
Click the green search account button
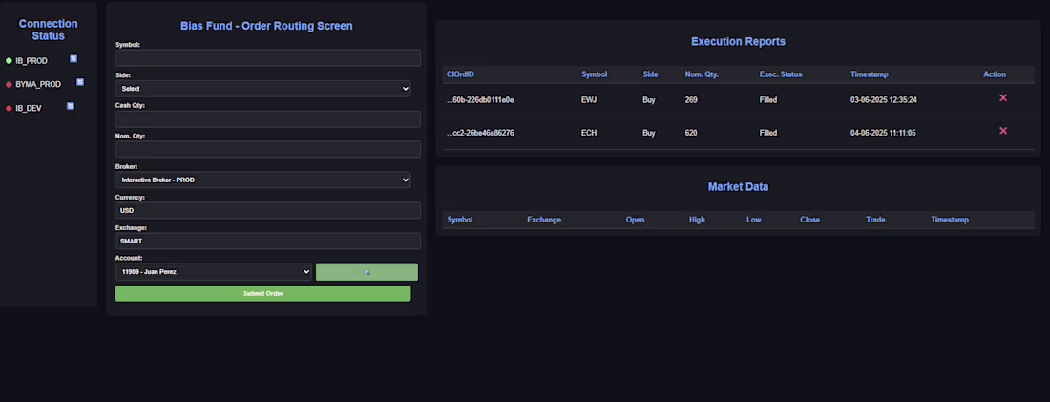pyautogui.click(x=367, y=272)
